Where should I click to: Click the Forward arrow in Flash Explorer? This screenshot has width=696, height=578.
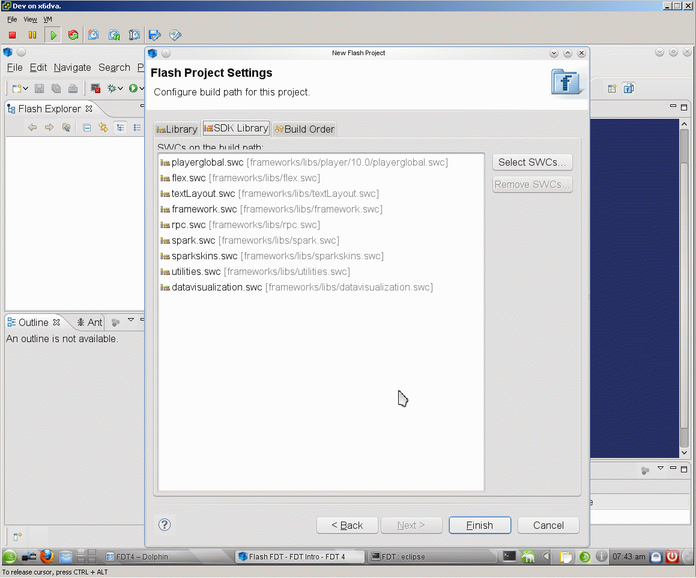point(49,128)
